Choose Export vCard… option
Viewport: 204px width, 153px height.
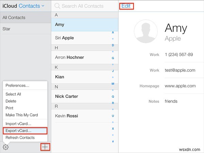(25, 131)
